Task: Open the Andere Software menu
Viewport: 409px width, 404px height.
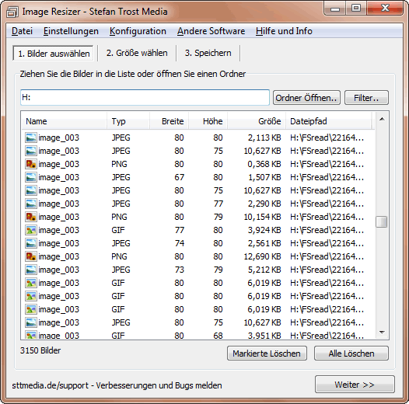Action: pos(211,31)
